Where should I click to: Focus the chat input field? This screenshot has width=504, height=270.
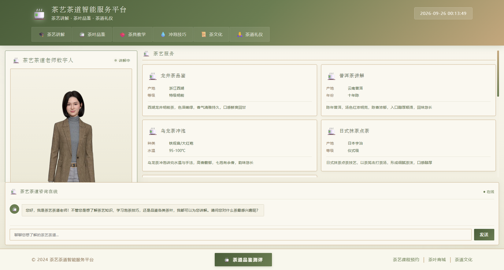(x=241, y=235)
